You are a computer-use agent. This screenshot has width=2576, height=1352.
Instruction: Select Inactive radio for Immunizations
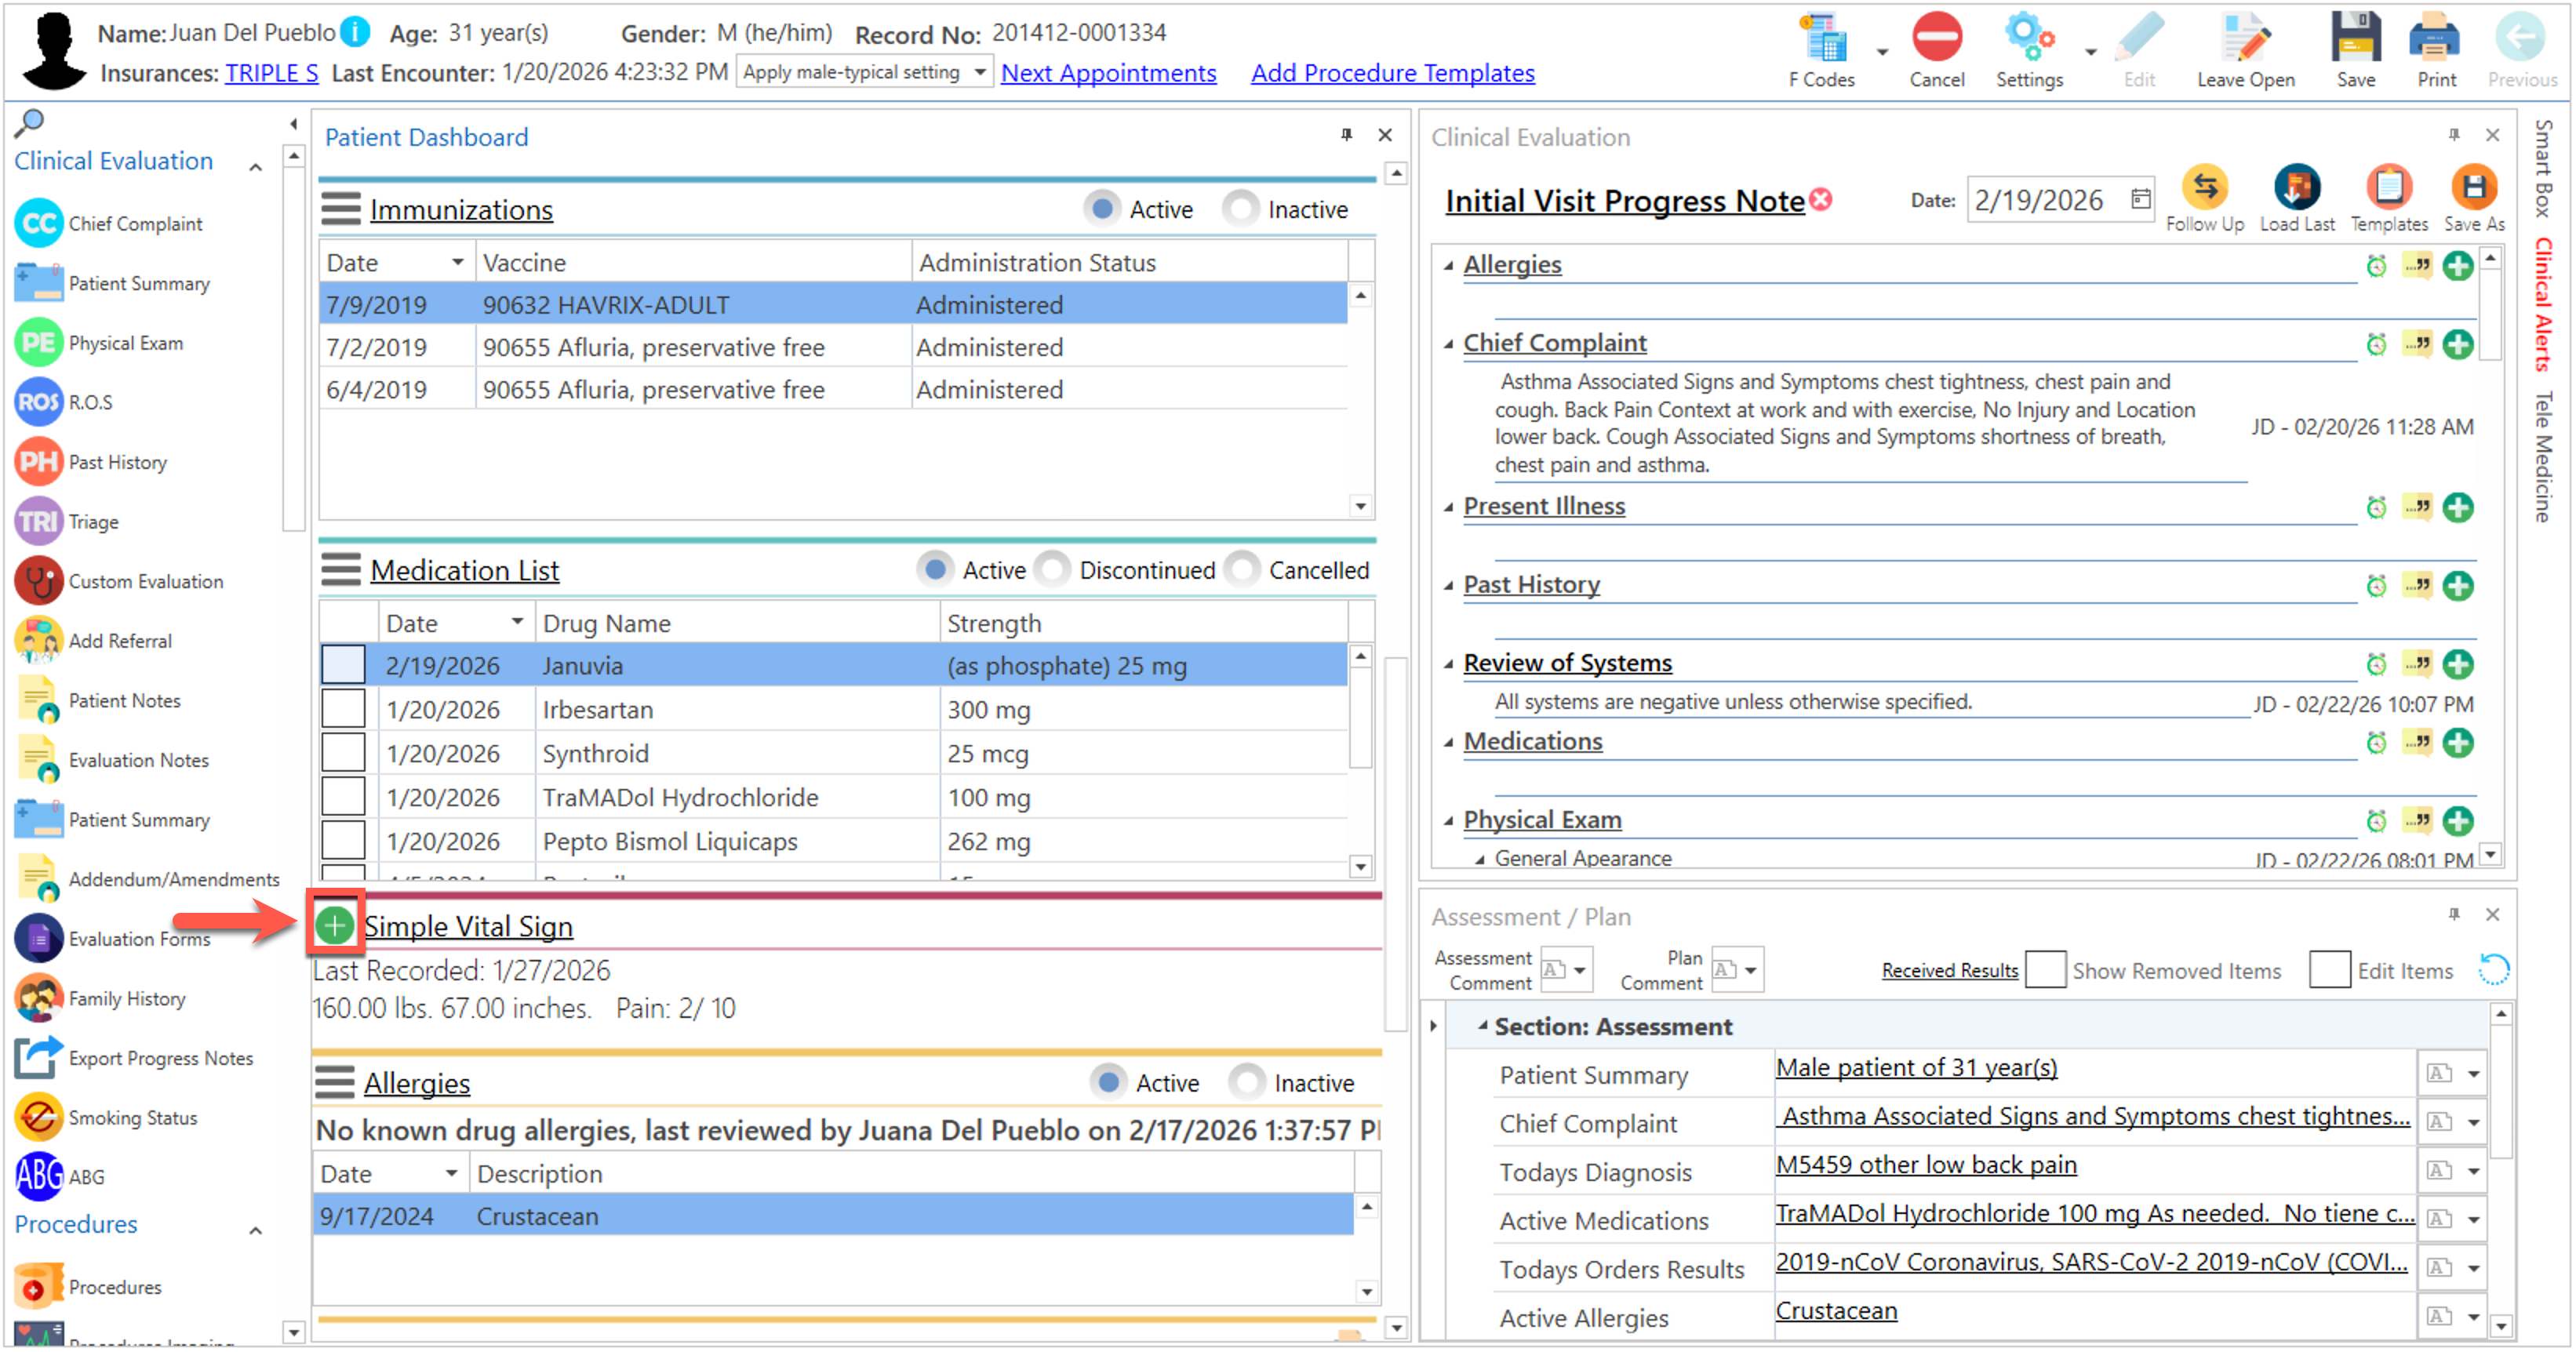(1241, 209)
